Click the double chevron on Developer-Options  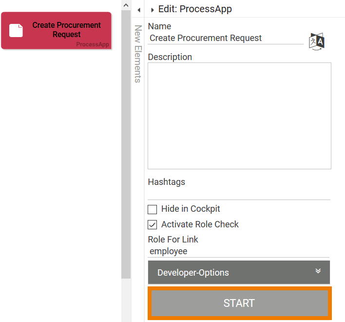[x=318, y=271]
